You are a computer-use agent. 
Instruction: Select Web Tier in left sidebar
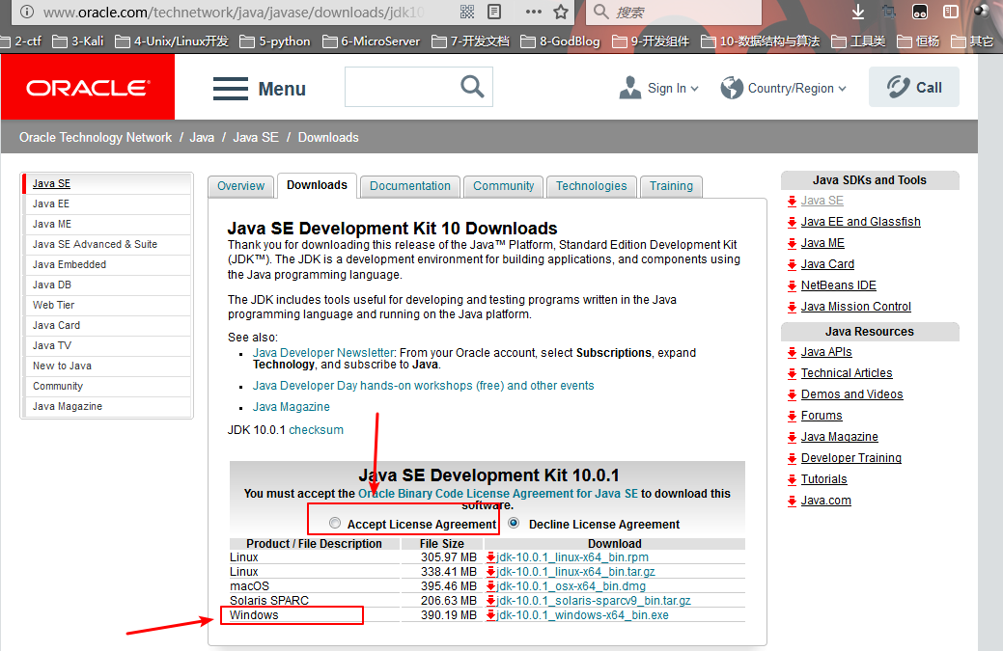(107, 305)
